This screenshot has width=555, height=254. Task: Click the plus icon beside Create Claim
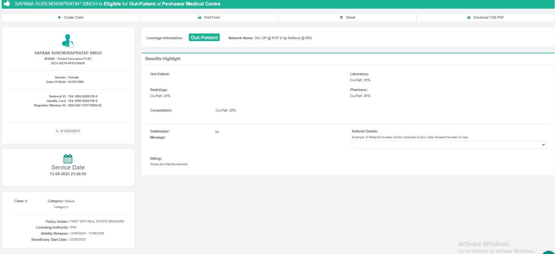click(x=59, y=17)
